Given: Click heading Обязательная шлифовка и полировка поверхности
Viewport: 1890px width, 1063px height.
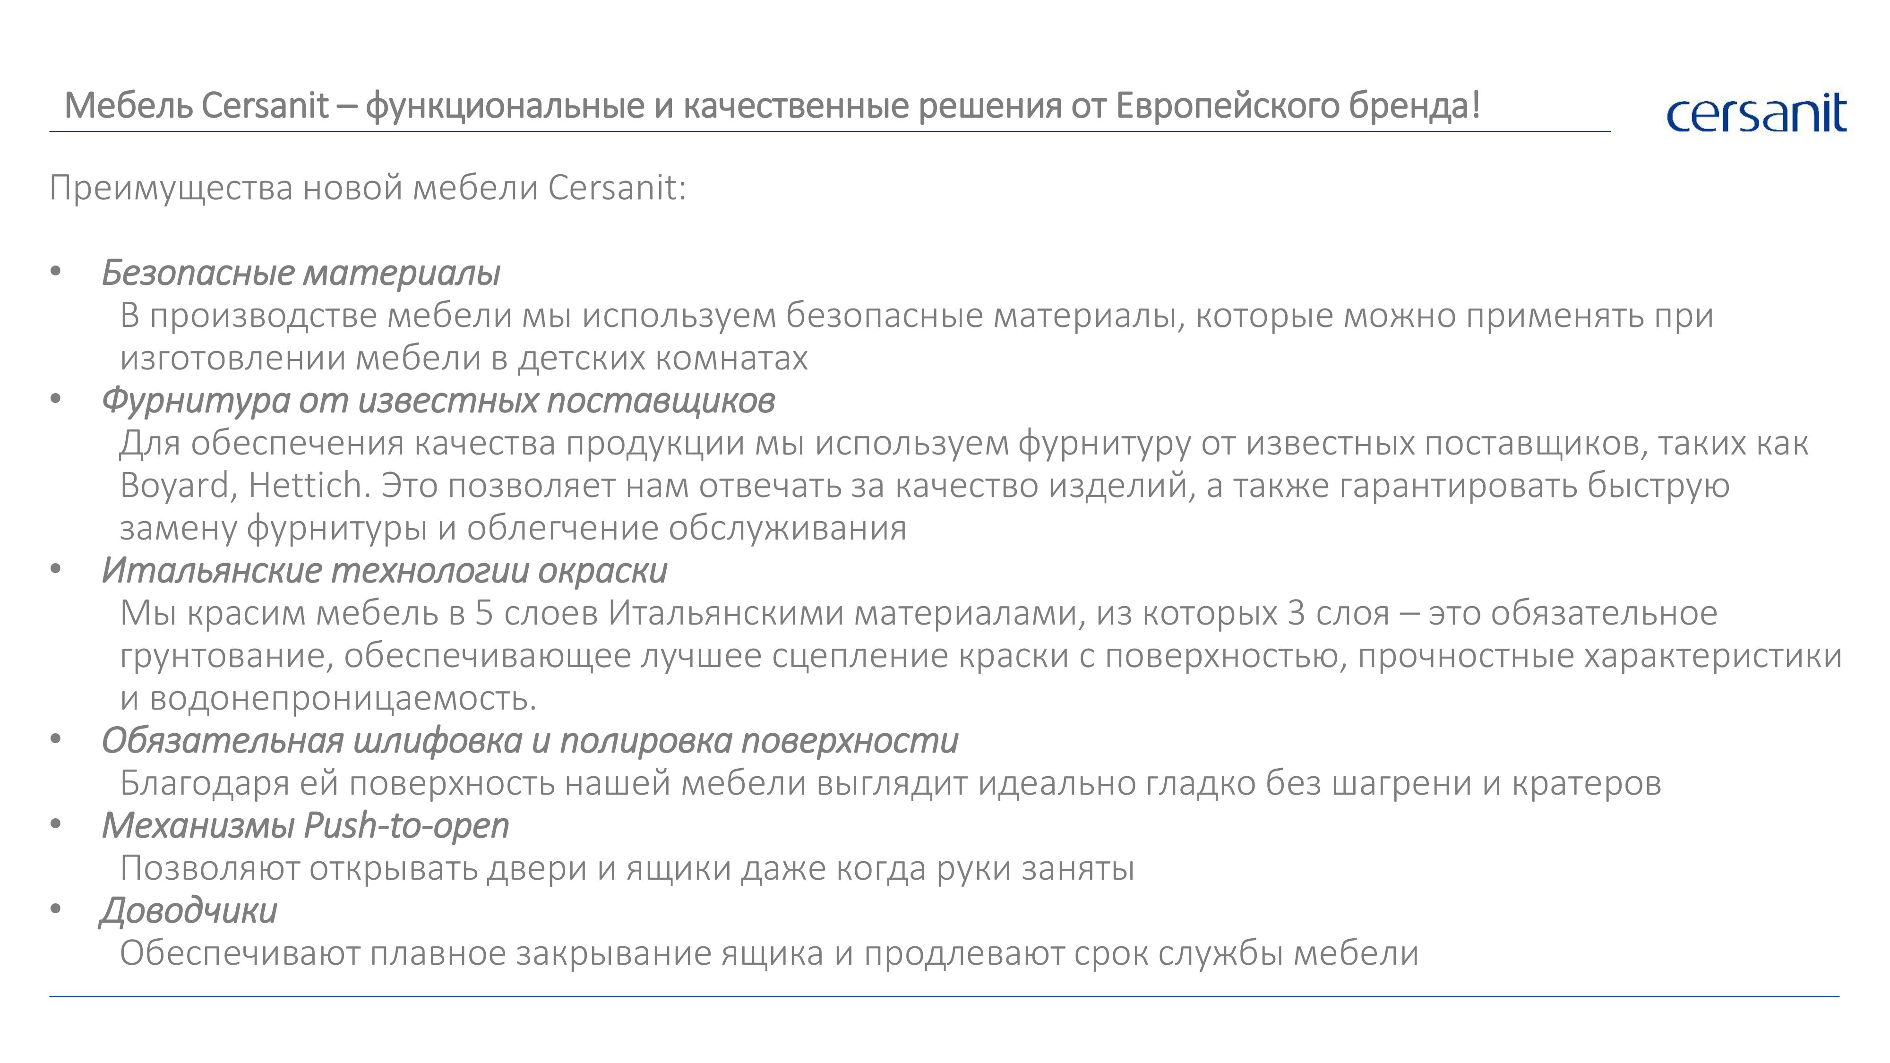Looking at the screenshot, I should tap(530, 740).
